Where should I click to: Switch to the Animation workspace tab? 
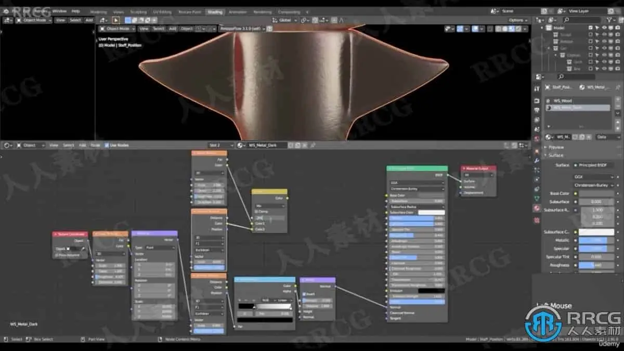(x=238, y=11)
